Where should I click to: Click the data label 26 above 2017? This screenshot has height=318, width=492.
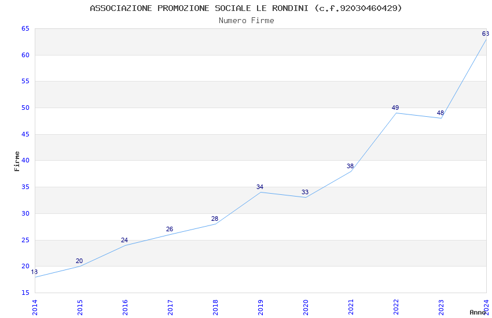[170, 229]
